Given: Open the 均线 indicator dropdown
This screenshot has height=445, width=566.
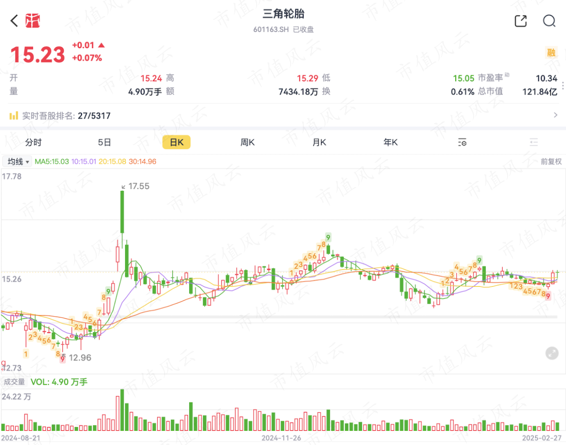Looking at the screenshot, I should [18, 162].
